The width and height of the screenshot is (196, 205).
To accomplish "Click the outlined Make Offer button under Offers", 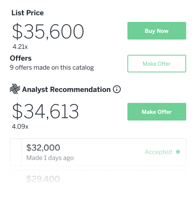I will [157, 63].
